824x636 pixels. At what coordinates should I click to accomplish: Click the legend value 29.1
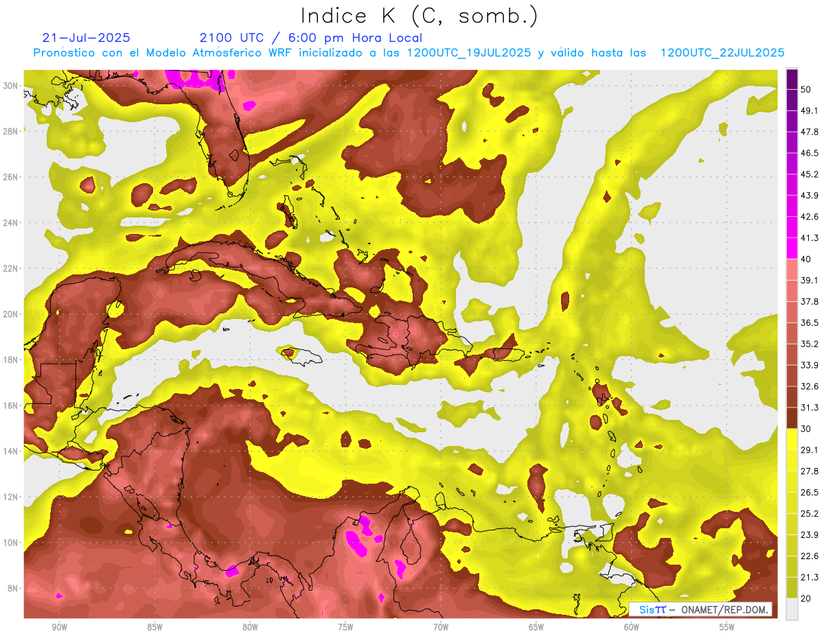pyautogui.click(x=810, y=450)
